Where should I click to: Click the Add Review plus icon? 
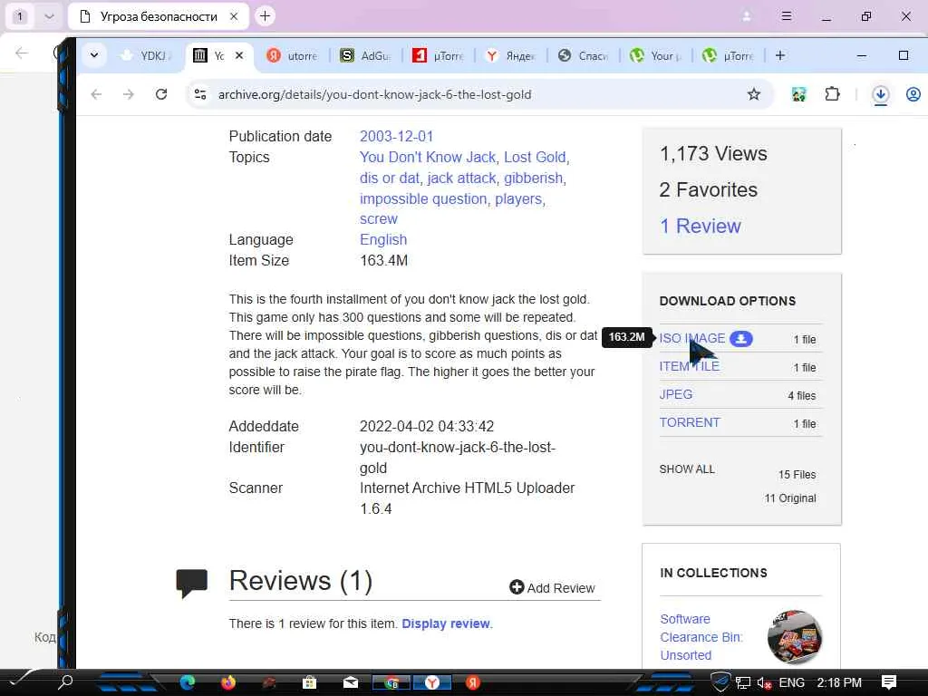(x=517, y=586)
